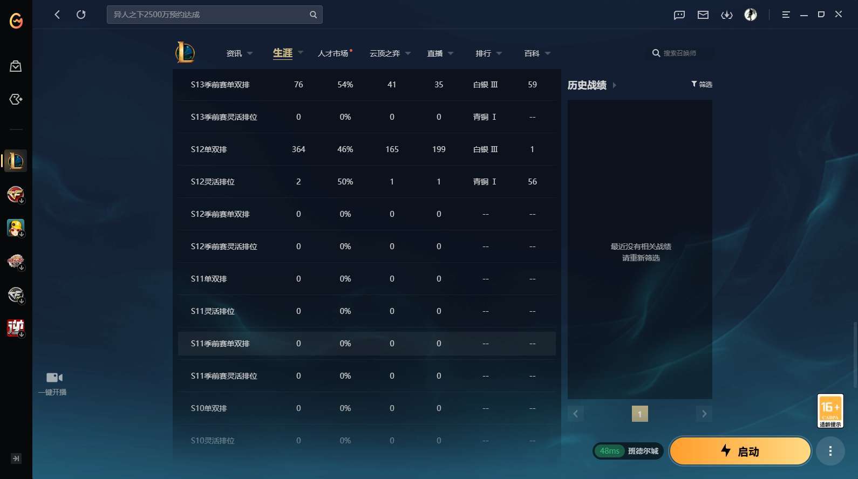Go back with the left arrow
This screenshot has height=479, width=858.
[57, 15]
